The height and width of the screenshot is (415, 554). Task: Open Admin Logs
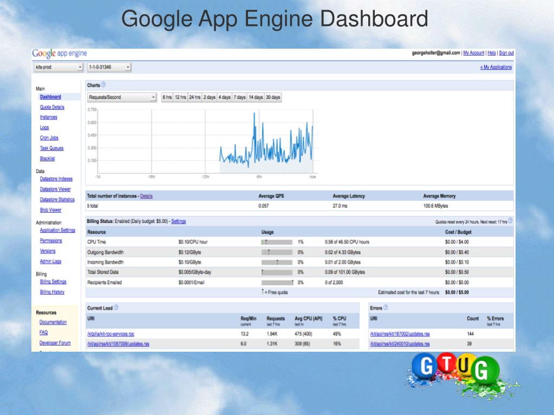click(x=50, y=261)
